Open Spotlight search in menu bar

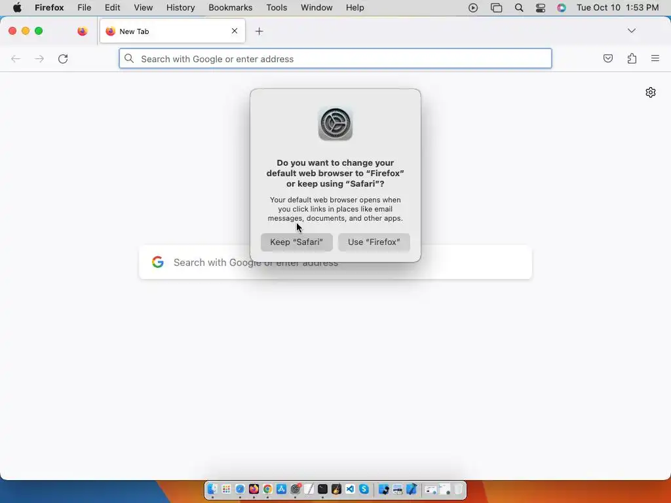coord(519,8)
